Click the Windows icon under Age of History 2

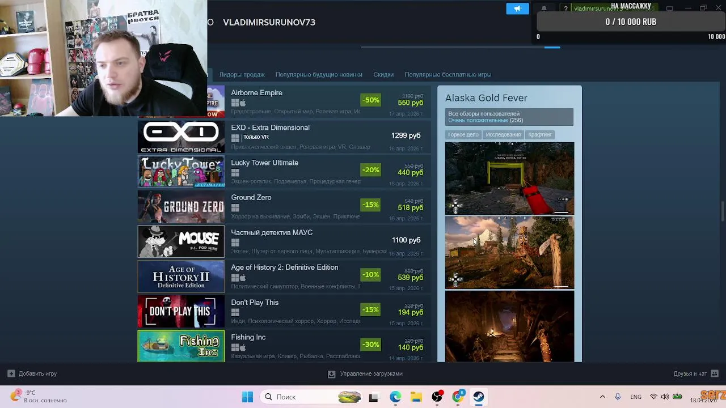(x=235, y=278)
